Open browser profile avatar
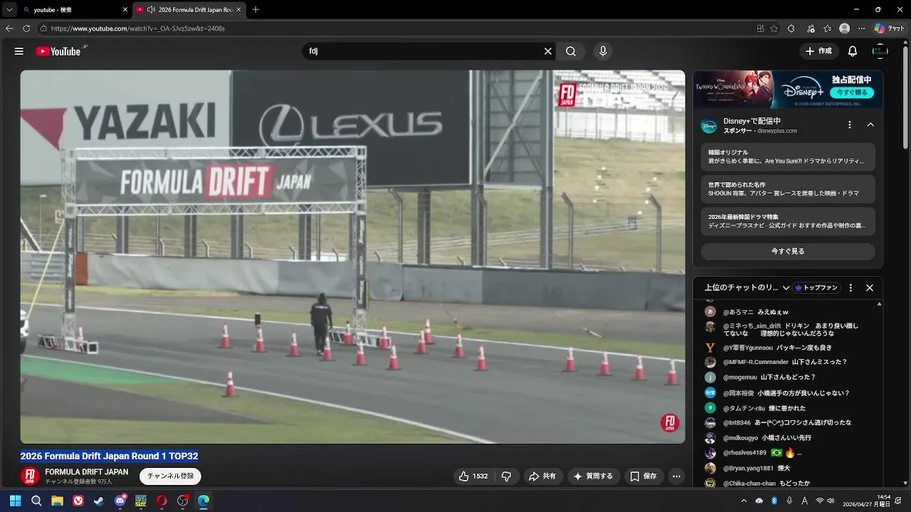The height and width of the screenshot is (512, 911). coord(845,28)
